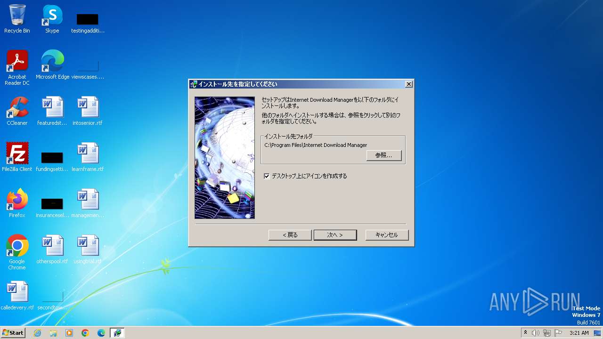Viewport: 603px width, 339px height.
Task: Select the CCleaner desktop shortcut
Action: click(x=17, y=111)
